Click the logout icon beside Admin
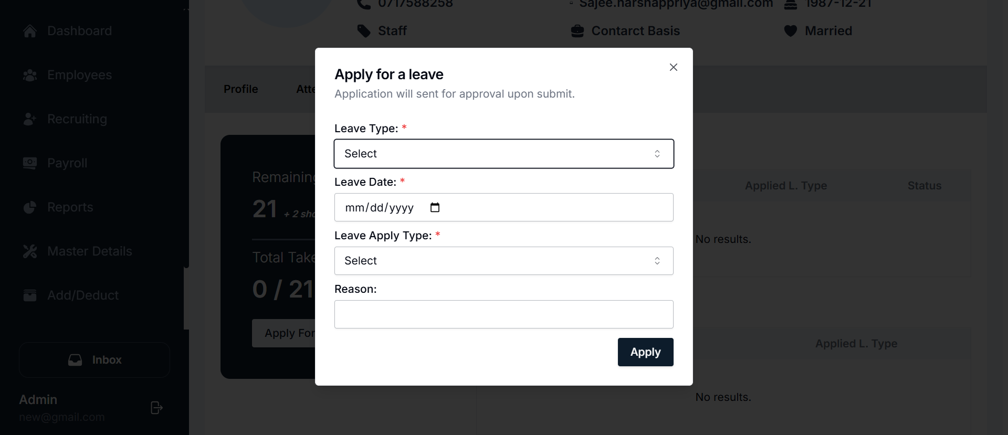Viewport: 1008px width, 435px height. click(155, 408)
